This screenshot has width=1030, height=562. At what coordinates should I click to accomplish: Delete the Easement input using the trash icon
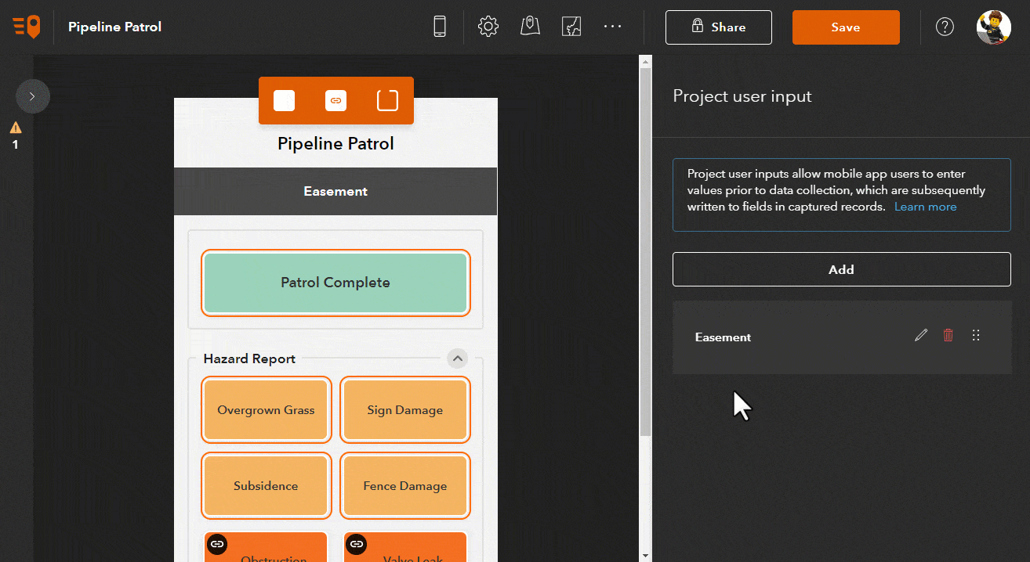pos(948,335)
